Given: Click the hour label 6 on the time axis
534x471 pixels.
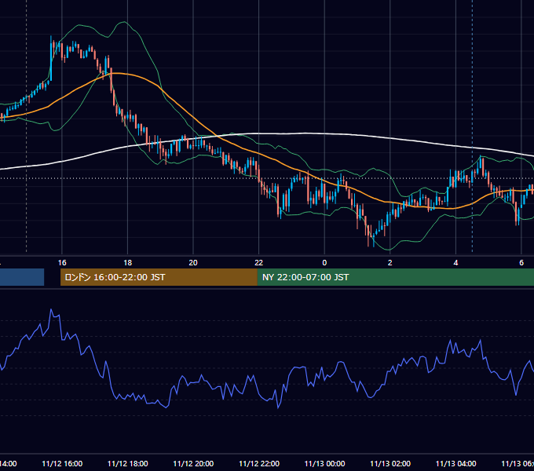Looking at the screenshot, I should [521, 263].
